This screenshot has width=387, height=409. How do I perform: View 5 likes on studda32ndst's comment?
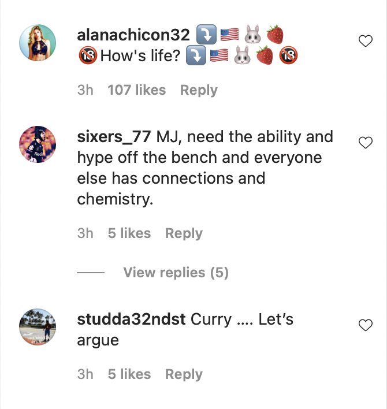(129, 374)
